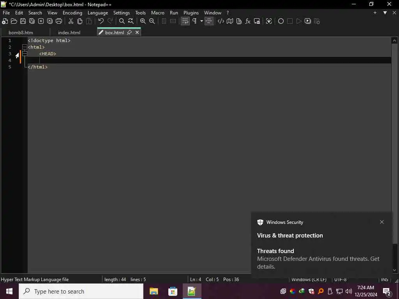
Task: Click the taskbar search box
Action: point(81,291)
